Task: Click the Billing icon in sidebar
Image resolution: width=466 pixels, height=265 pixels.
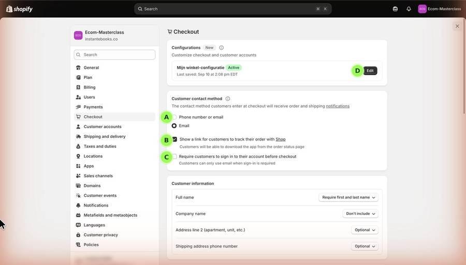Action: tap(78, 87)
